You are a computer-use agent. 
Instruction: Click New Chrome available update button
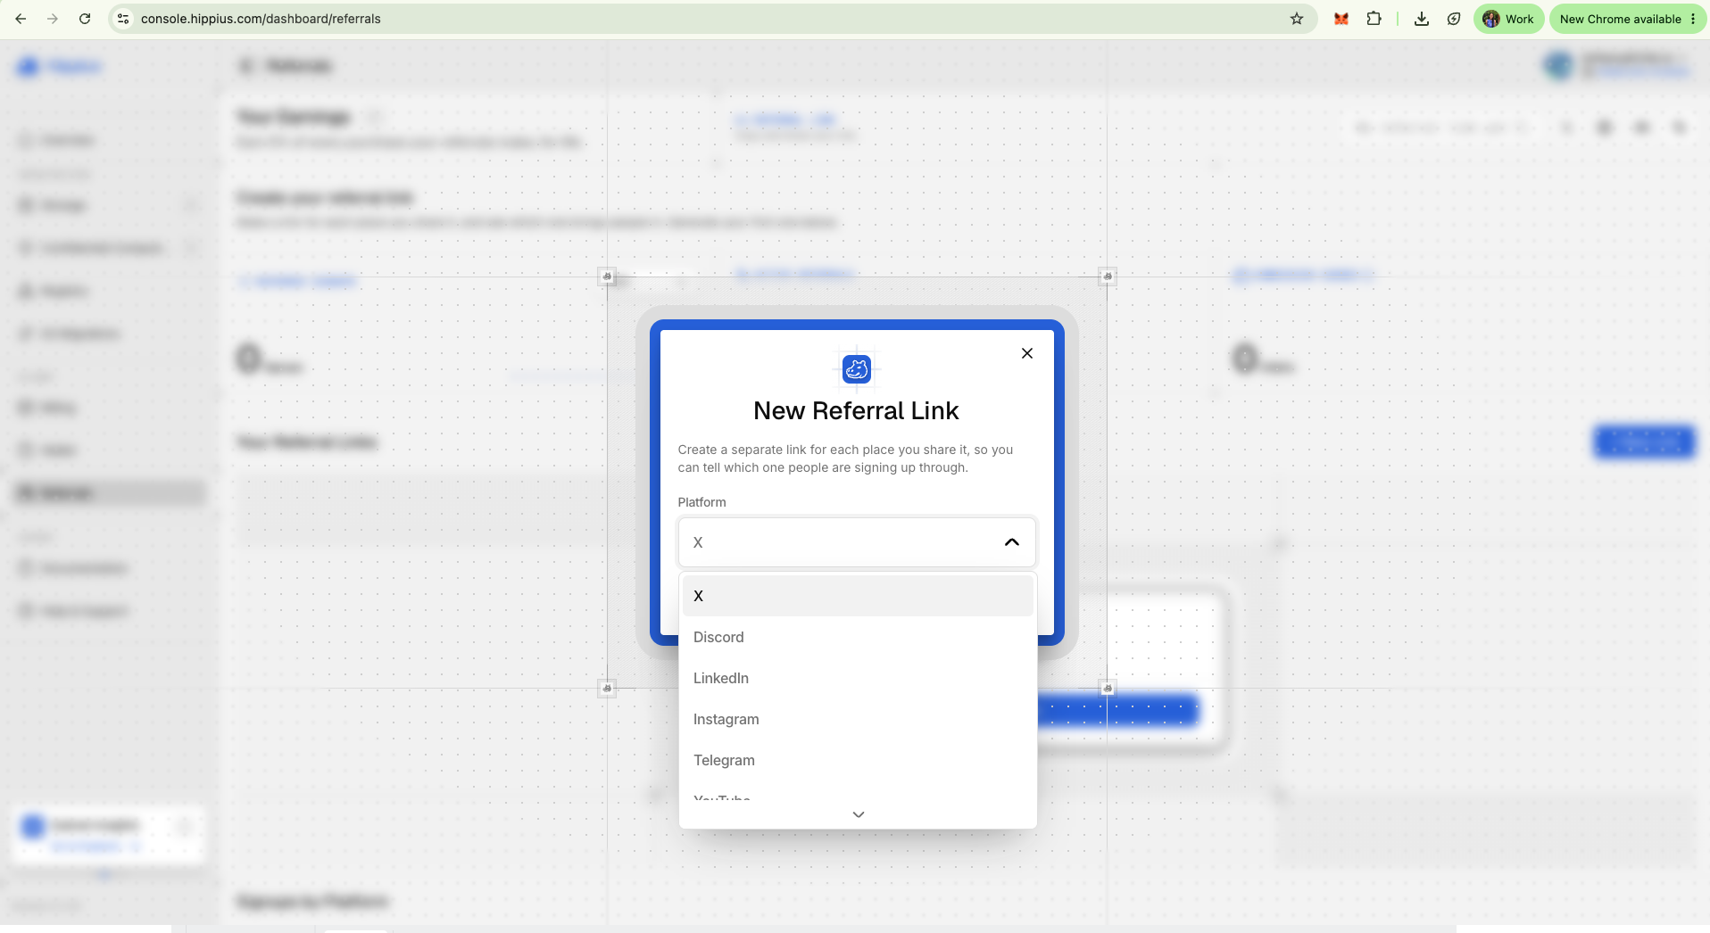[x=1620, y=19]
